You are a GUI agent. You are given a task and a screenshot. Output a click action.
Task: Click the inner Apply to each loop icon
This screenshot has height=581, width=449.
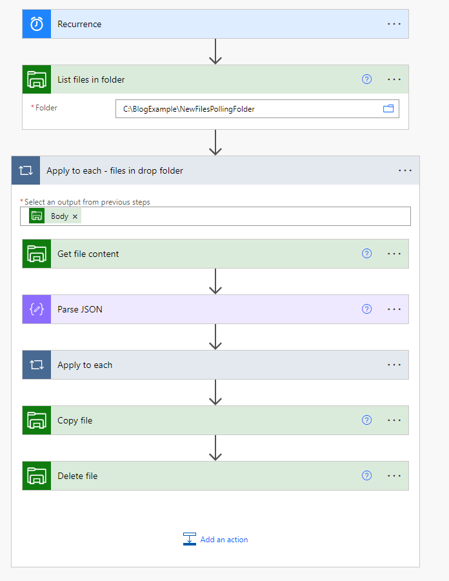pyautogui.click(x=37, y=365)
